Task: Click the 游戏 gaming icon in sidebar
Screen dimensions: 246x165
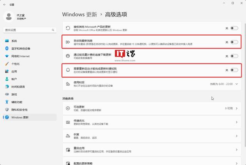Action: (x=7, y=94)
